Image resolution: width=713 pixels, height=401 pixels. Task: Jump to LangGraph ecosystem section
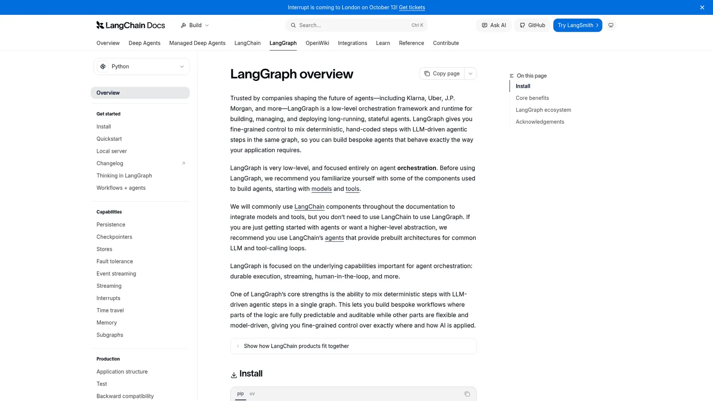(543, 110)
